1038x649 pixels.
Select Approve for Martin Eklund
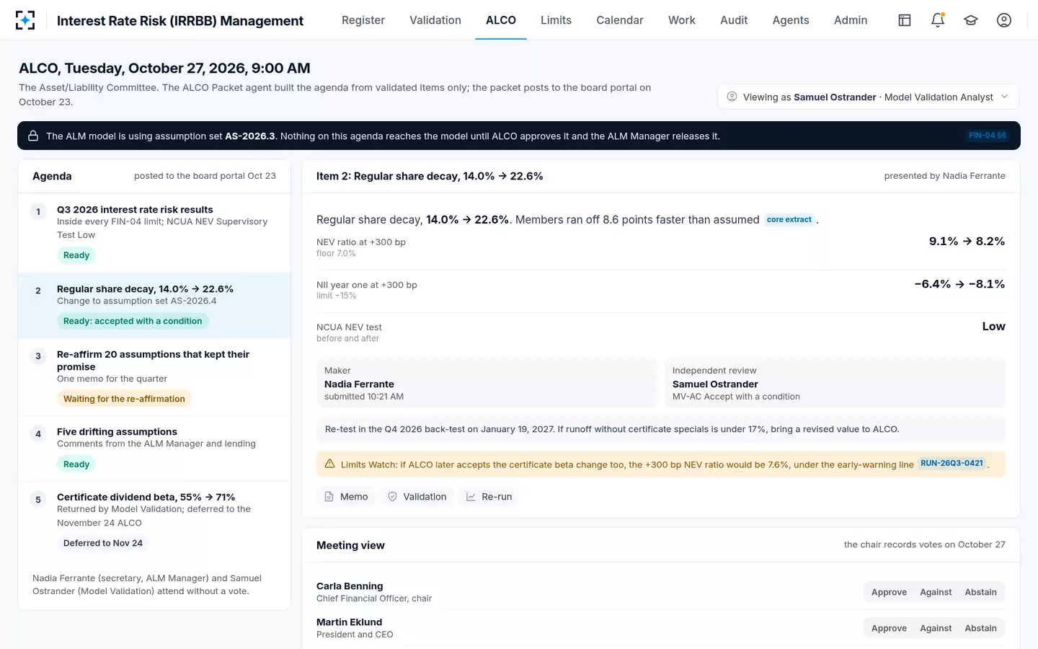coord(889,628)
